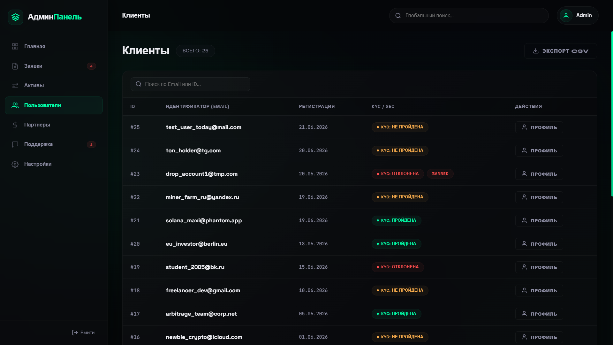Click the Активы swap arrows icon

coord(15,86)
